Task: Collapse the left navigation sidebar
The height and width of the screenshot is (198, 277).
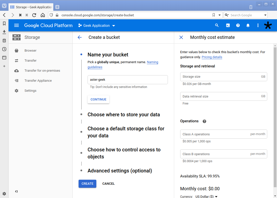Action: 16,191
